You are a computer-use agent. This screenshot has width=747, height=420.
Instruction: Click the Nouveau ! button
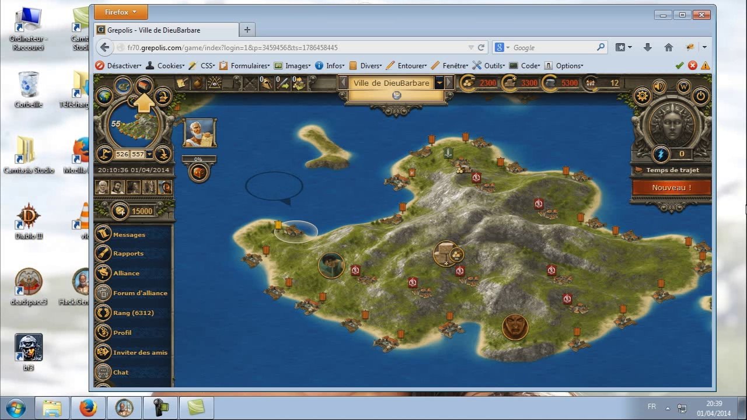click(671, 188)
